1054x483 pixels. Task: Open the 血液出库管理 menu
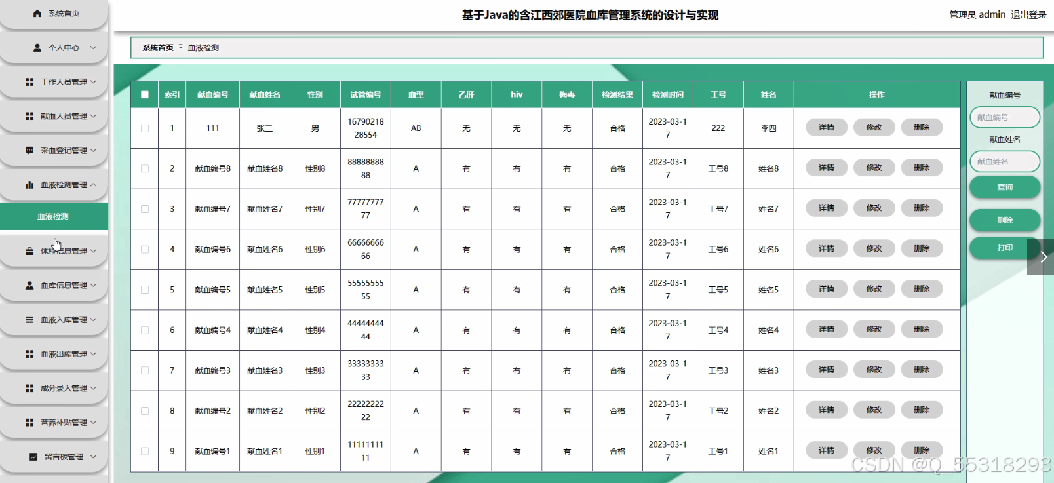pos(54,354)
